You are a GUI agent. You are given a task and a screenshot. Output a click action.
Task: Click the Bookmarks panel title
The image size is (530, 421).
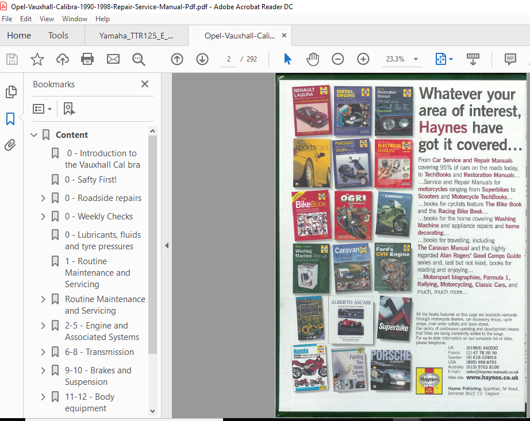pos(53,84)
